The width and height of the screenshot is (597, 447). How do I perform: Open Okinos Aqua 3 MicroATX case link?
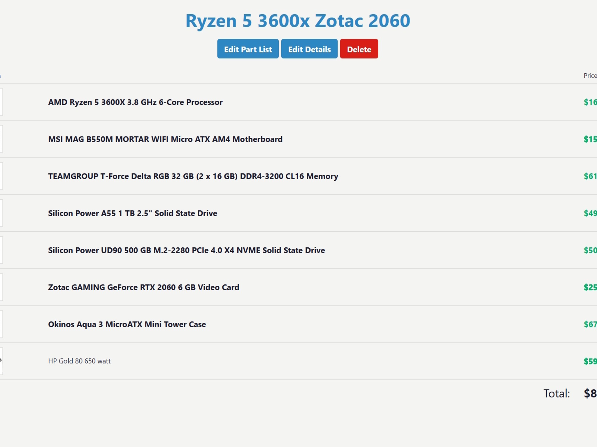[127, 324]
